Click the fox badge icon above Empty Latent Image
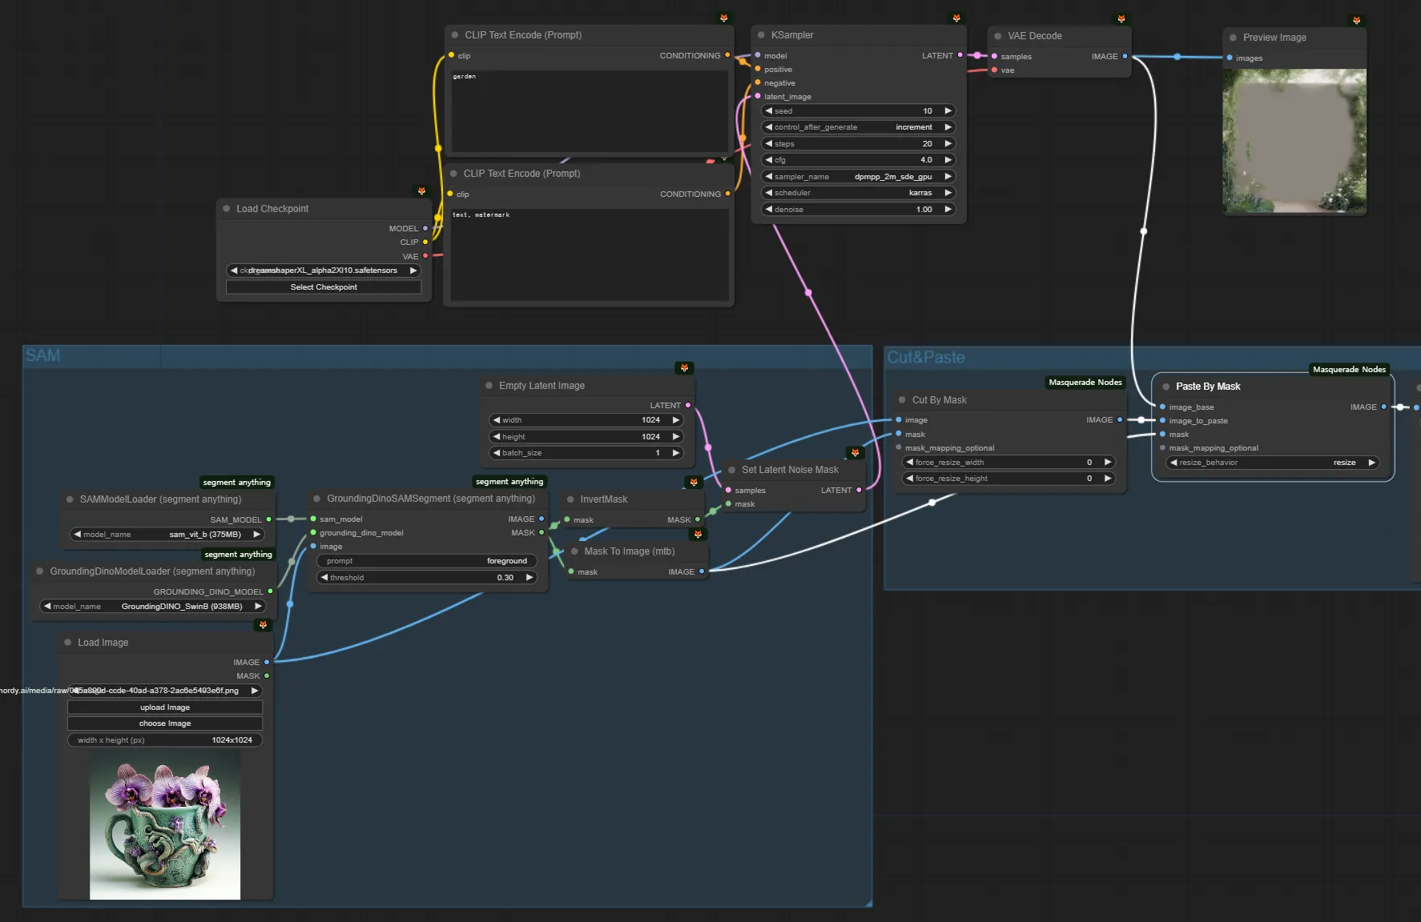 click(x=684, y=367)
